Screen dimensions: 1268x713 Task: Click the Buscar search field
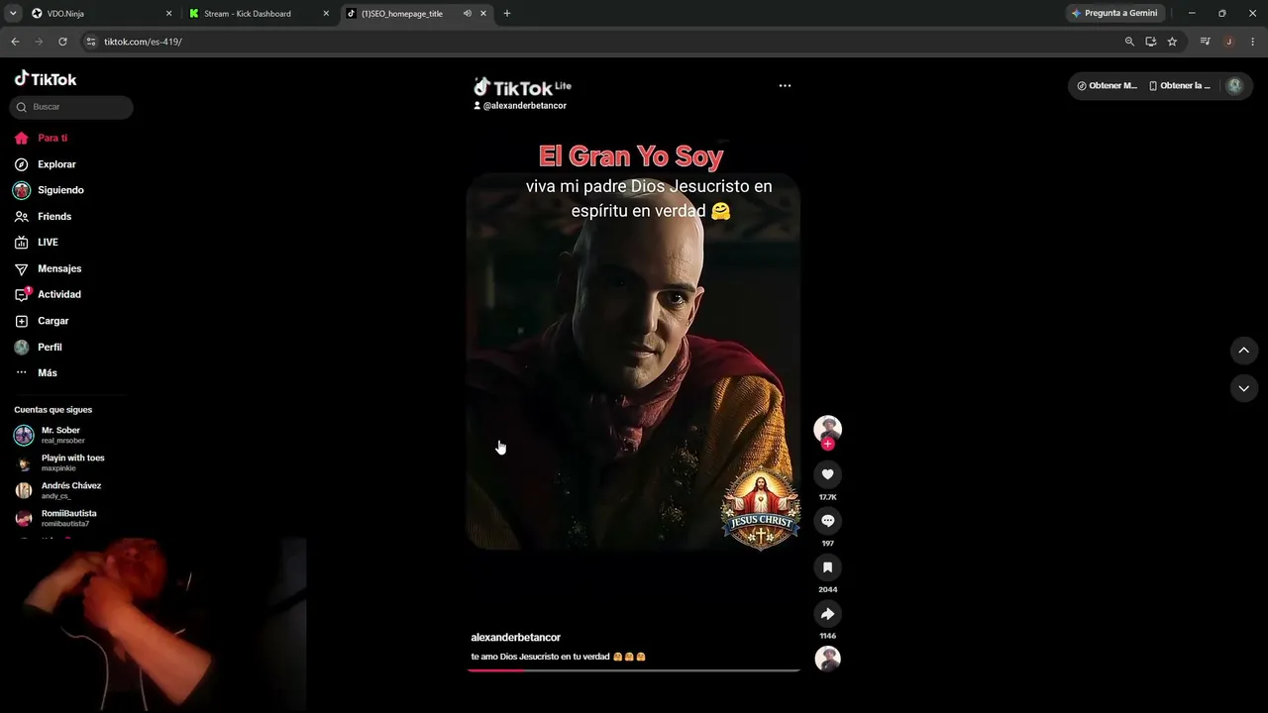click(x=71, y=107)
